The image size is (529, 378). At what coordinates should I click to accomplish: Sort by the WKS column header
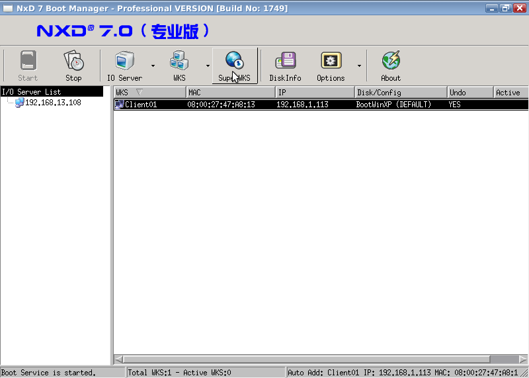click(150, 92)
